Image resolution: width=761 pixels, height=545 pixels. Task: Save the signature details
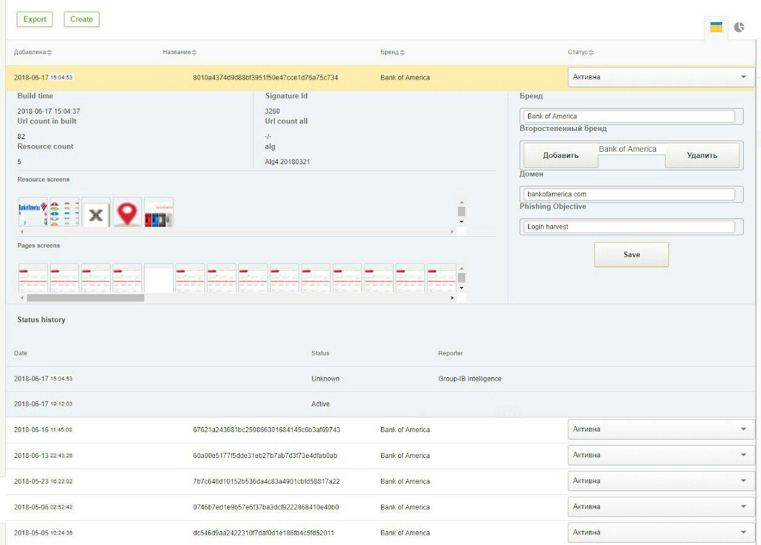[631, 254]
